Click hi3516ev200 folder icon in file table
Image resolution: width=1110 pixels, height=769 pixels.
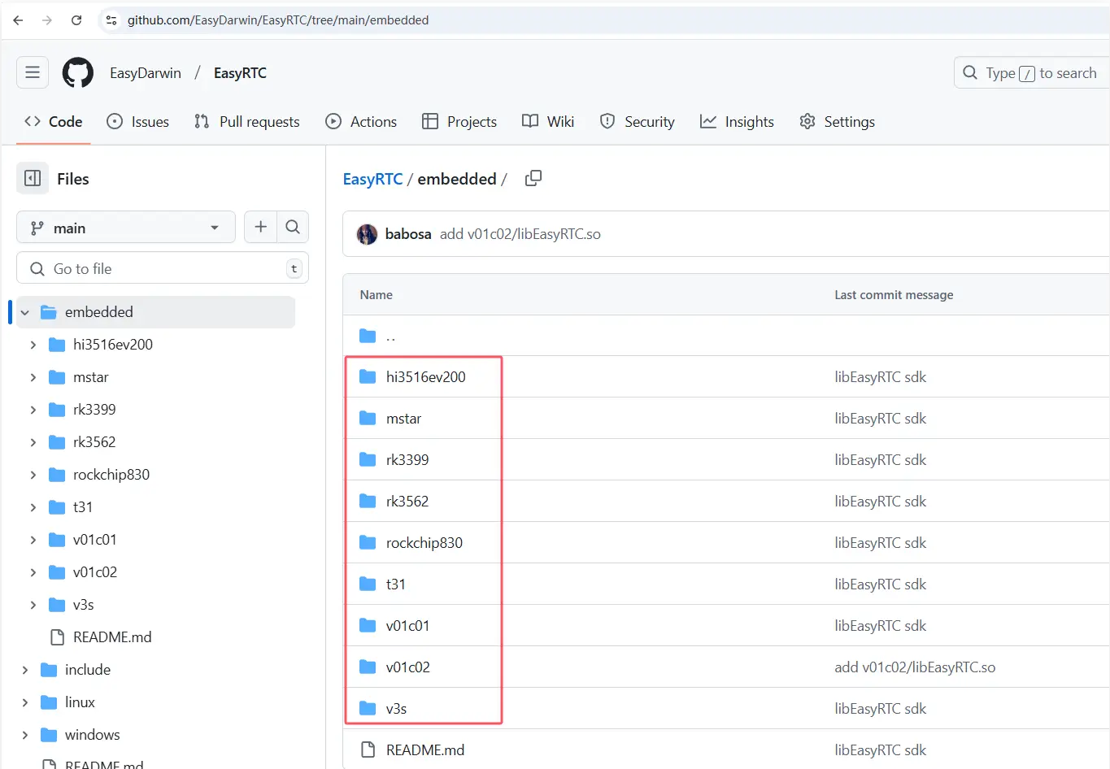[x=368, y=376]
